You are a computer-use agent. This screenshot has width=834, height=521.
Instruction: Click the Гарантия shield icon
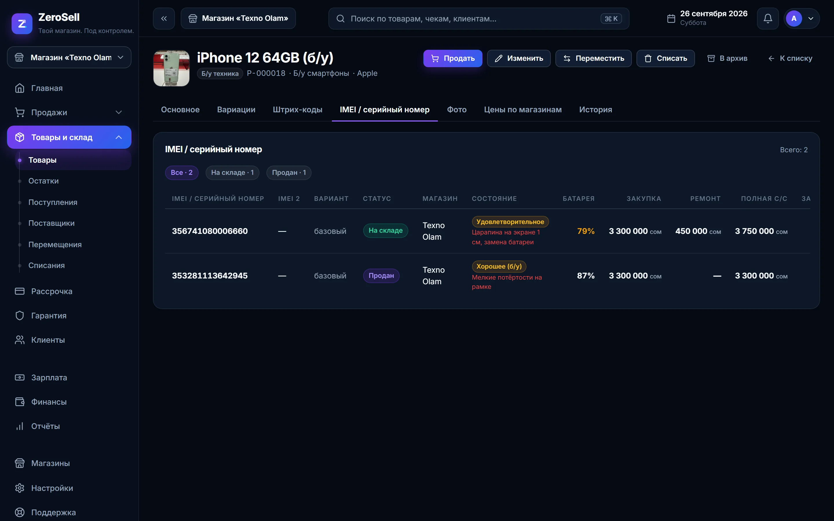click(20, 315)
